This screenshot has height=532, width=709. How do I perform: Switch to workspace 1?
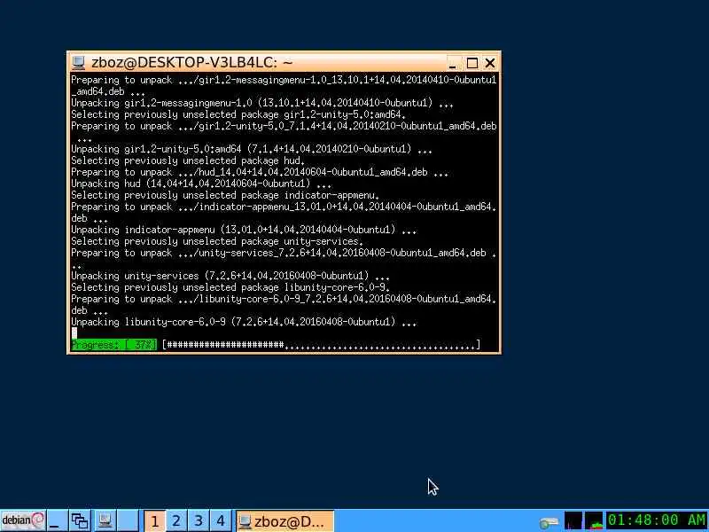(154, 520)
